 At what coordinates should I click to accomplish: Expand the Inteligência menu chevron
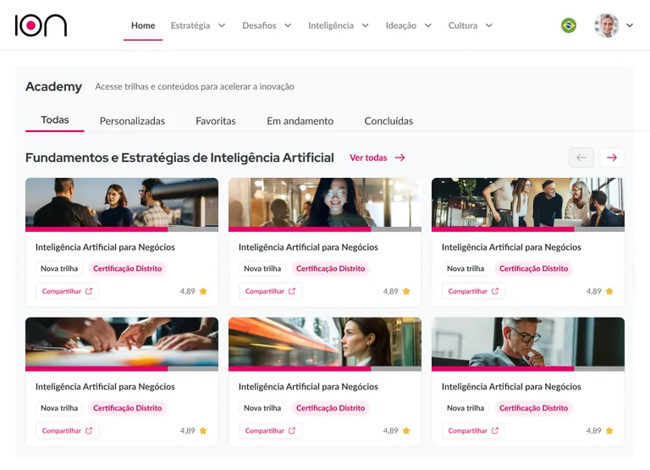366,25
